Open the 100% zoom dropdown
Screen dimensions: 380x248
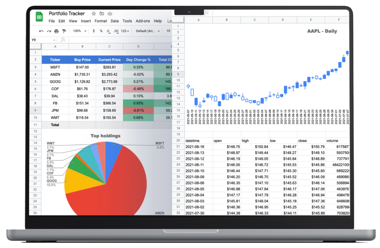80,31
